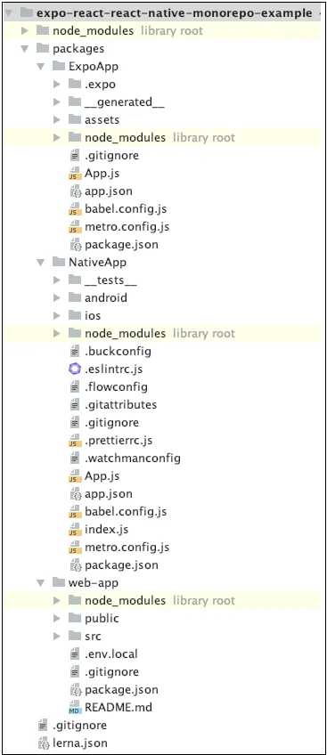This screenshot has height=755, width=327.
Task: Open the .eslintrc.js file name
Action: [114, 369]
